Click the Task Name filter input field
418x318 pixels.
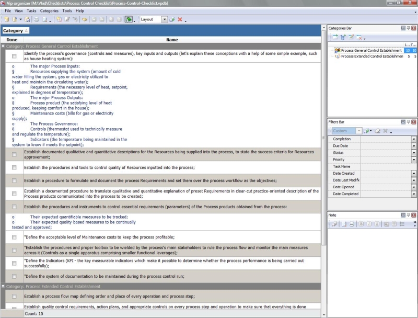point(386,166)
